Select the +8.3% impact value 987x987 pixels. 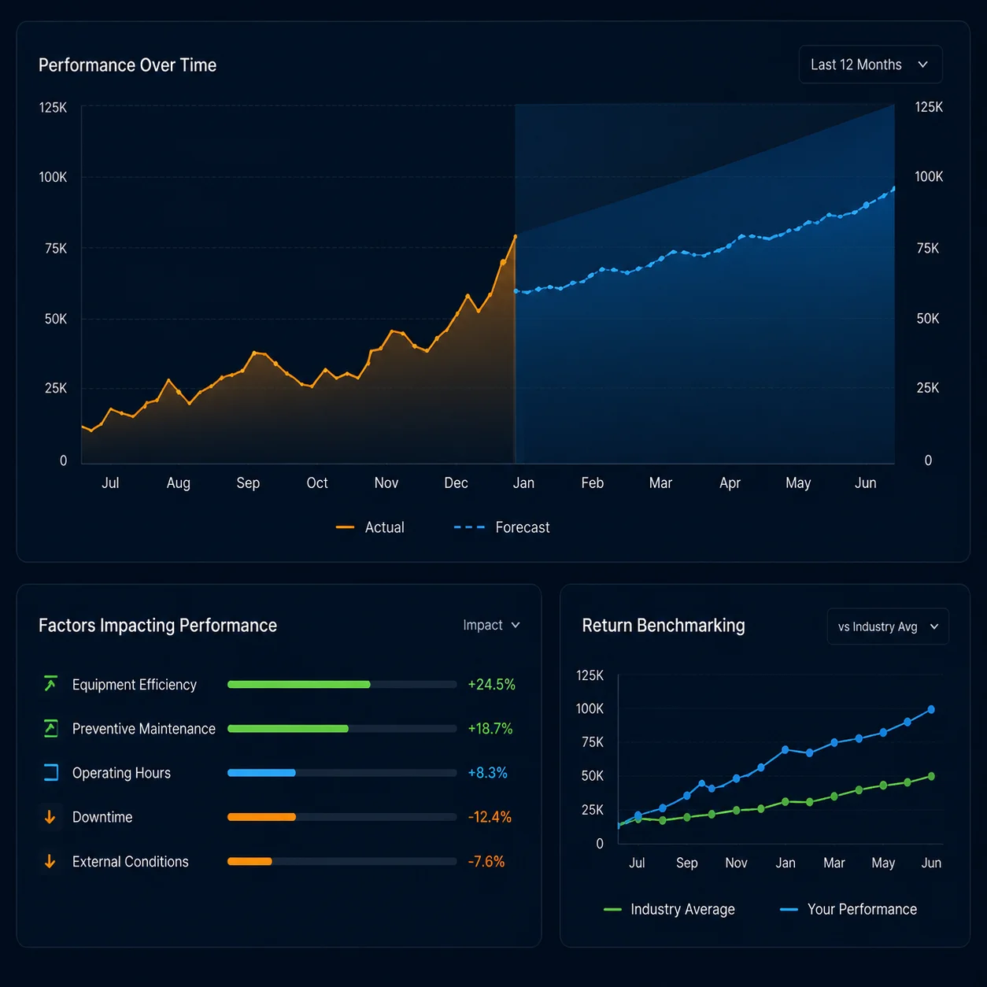click(x=487, y=772)
